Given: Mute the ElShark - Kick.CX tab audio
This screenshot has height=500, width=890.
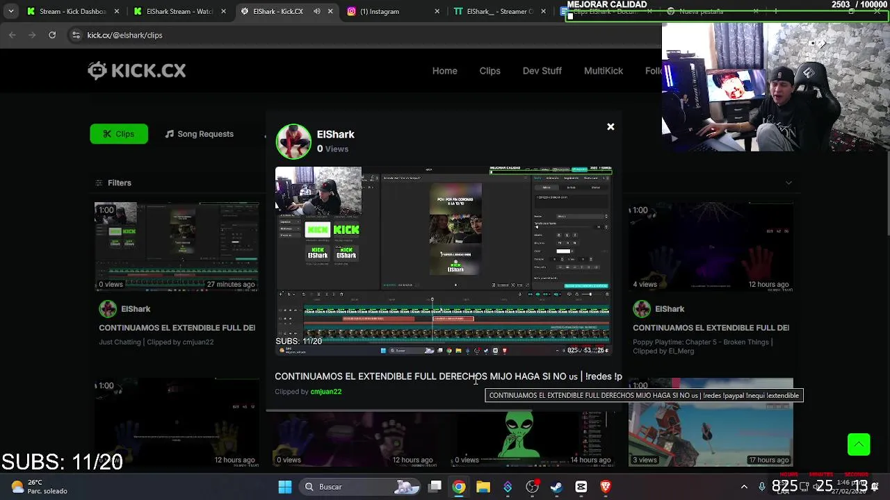Looking at the screenshot, I should (317, 11).
